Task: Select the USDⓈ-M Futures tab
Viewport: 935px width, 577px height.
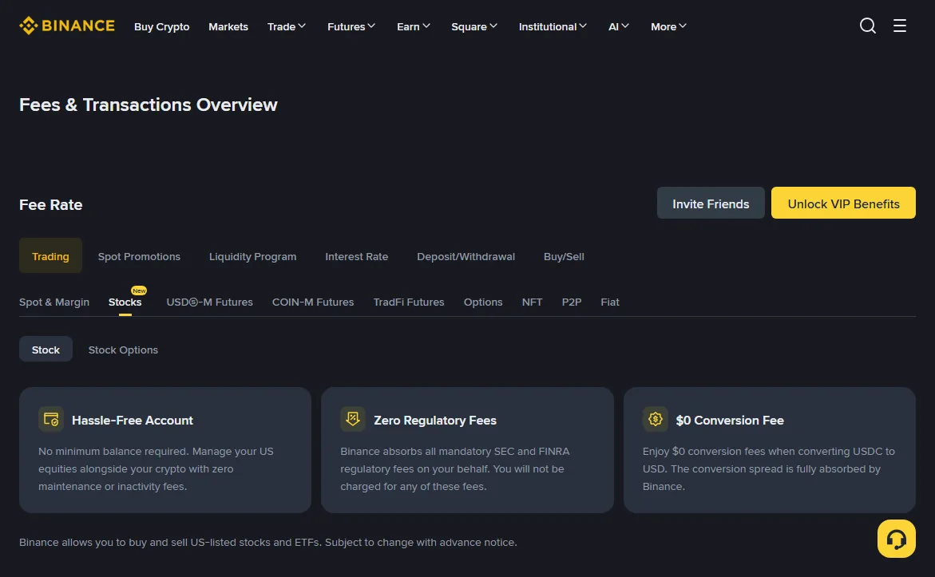Action: coord(209,302)
